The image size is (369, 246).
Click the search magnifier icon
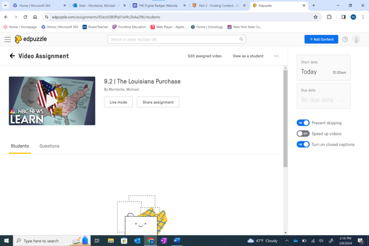(x=241, y=40)
